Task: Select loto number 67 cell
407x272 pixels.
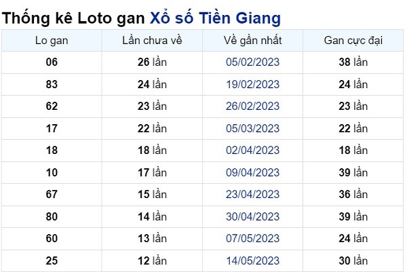Action: click(x=52, y=195)
